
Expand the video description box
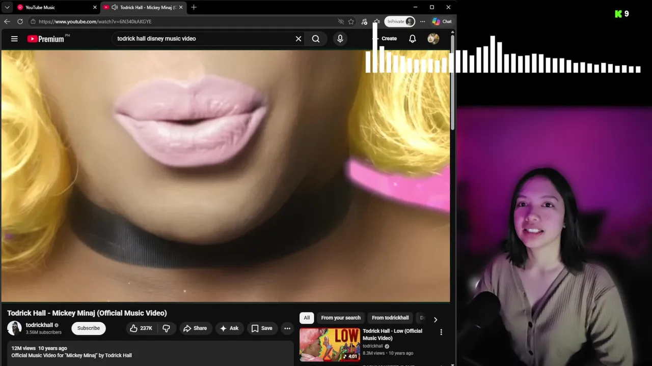(x=151, y=354)
